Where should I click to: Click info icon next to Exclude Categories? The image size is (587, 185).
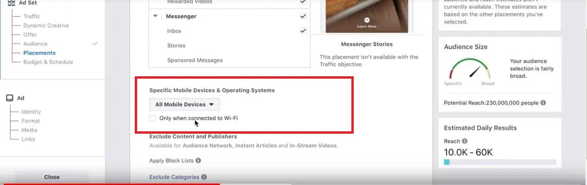pyautogui.click(x=204, y=177)
